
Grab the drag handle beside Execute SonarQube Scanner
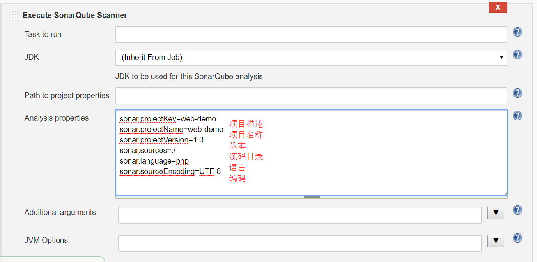(x=15, y=16)
